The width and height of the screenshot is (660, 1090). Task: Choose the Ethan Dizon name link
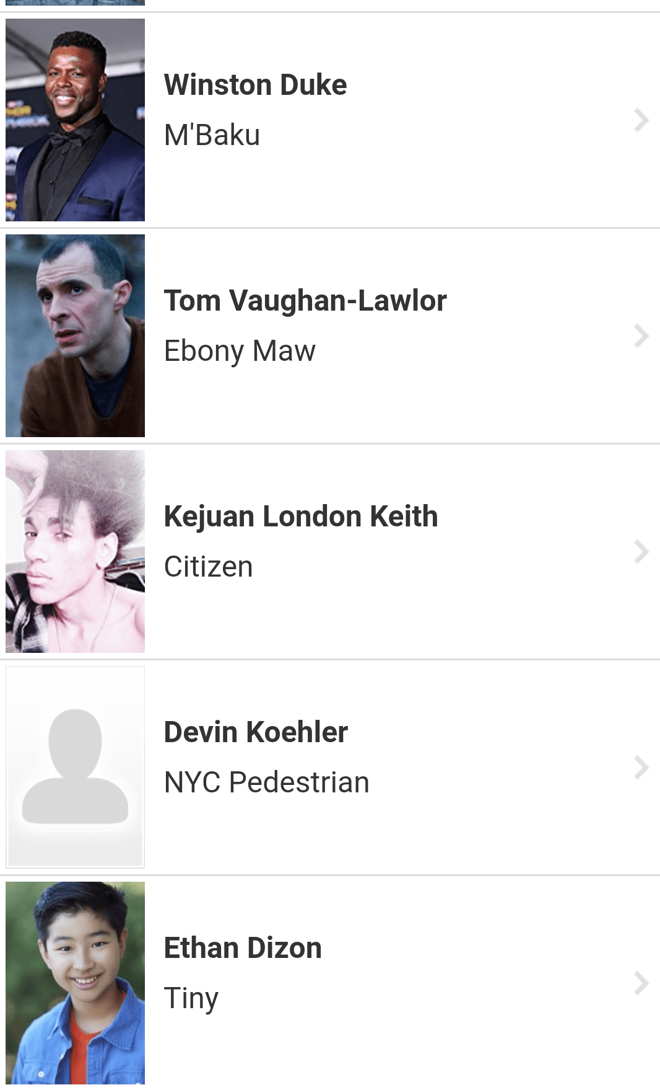pos(243,948)
